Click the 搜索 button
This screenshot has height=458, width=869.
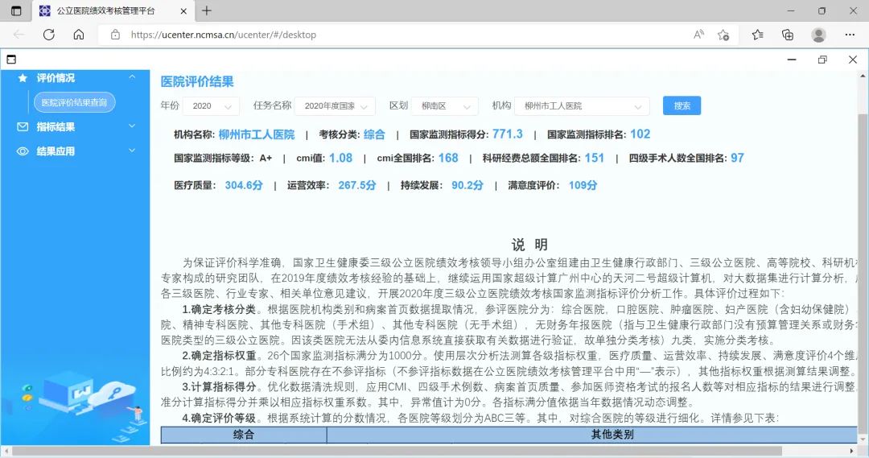click(x=682, y=105)
